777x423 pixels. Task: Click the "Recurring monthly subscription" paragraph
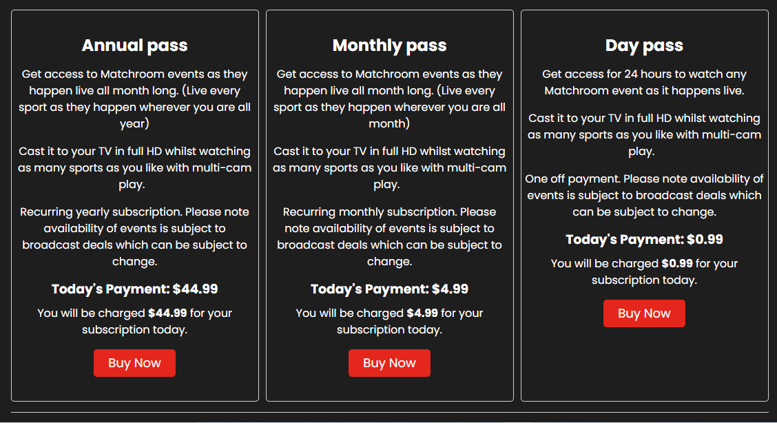[x=389, y=236]
